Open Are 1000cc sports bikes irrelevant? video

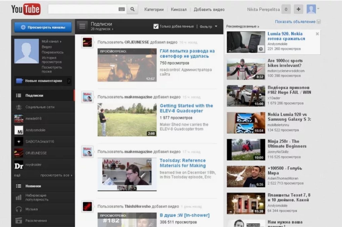(x=285, y=63)
